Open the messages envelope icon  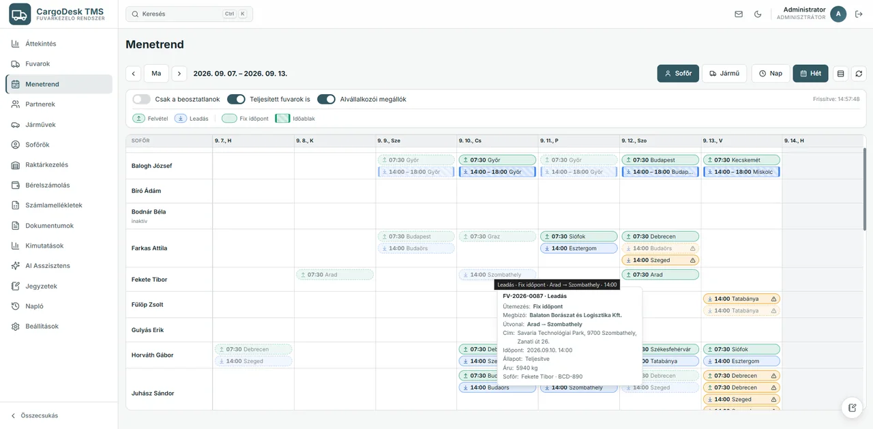click(x=739, y=14)
